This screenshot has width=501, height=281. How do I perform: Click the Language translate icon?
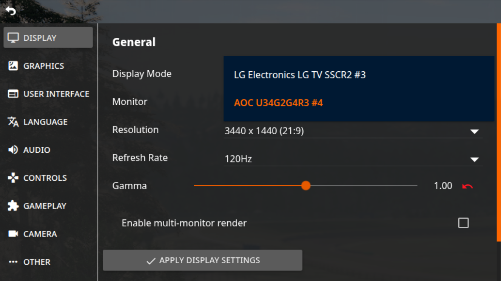point(13,122)
